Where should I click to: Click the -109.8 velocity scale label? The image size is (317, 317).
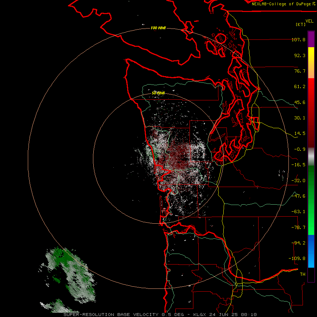(297, 259)
